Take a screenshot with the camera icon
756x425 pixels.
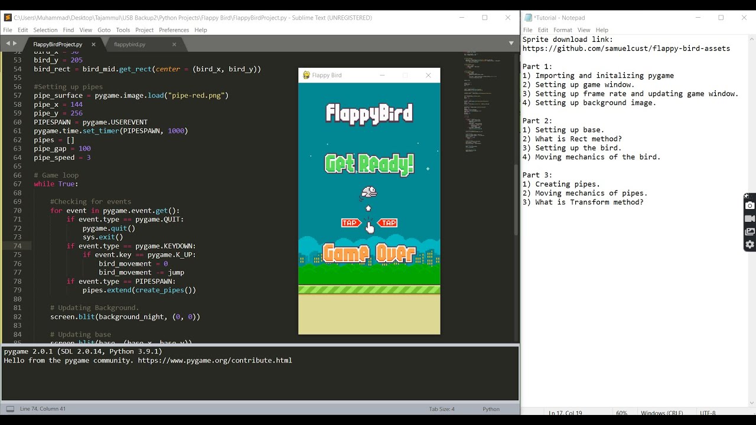point(750,205)
